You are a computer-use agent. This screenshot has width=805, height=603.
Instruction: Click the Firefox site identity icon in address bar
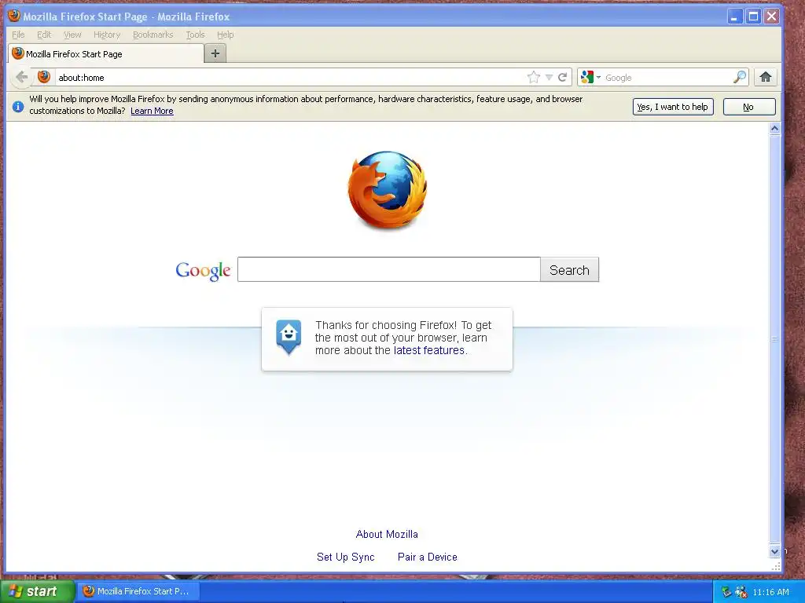(x=44, y=77)
